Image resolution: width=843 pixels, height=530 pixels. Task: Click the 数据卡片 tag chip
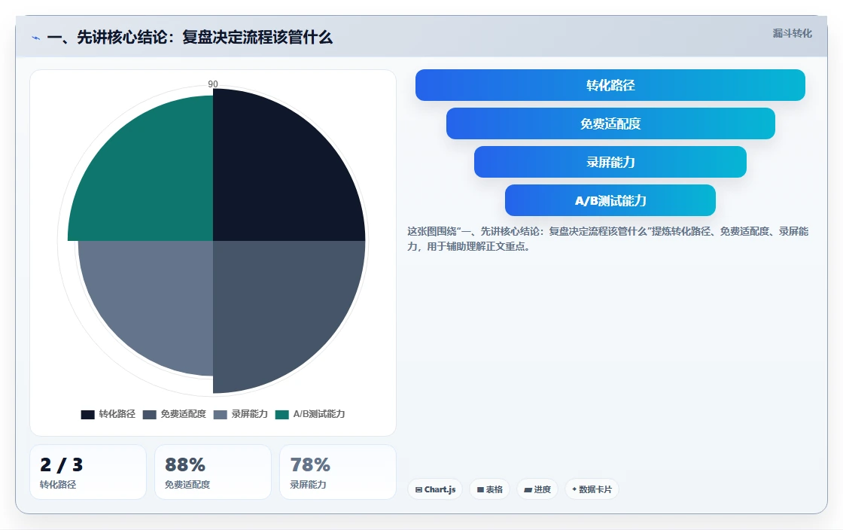592,489
